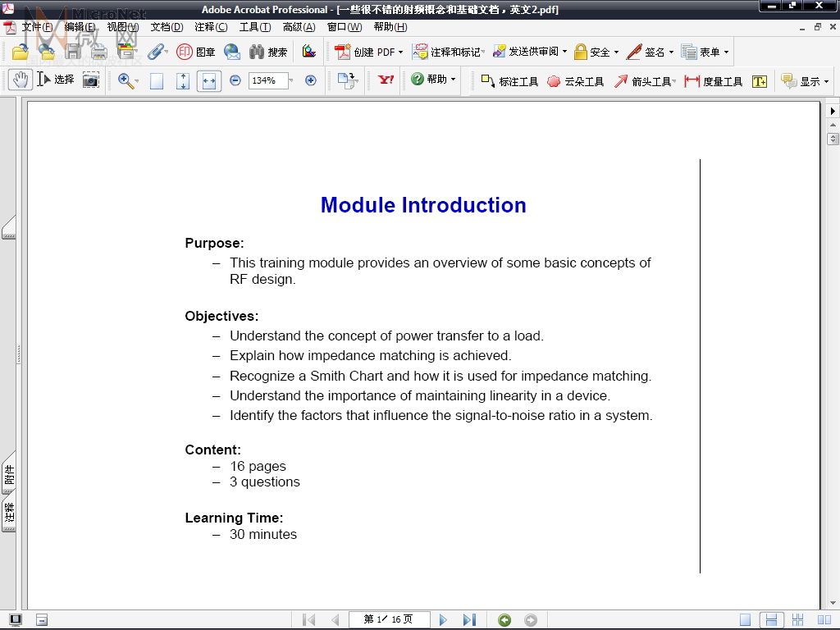Select the 箭头工具 arrow tool

point(645,81)
